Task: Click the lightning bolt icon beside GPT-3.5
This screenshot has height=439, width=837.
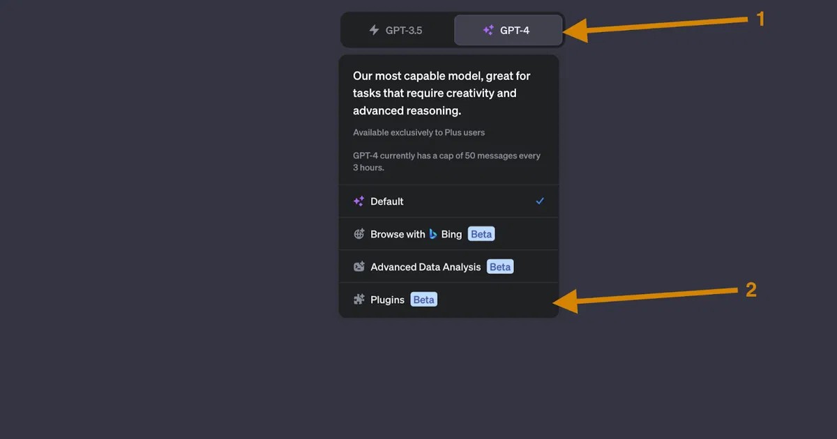Action: point(374,30)
